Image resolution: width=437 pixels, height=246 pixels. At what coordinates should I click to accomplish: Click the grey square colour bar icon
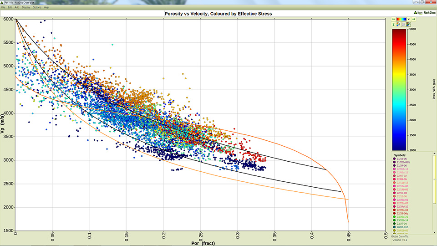pos(404,25)
